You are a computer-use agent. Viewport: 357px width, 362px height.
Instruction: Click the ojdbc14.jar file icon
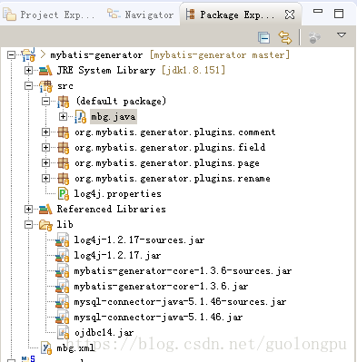tap(64, 333)
